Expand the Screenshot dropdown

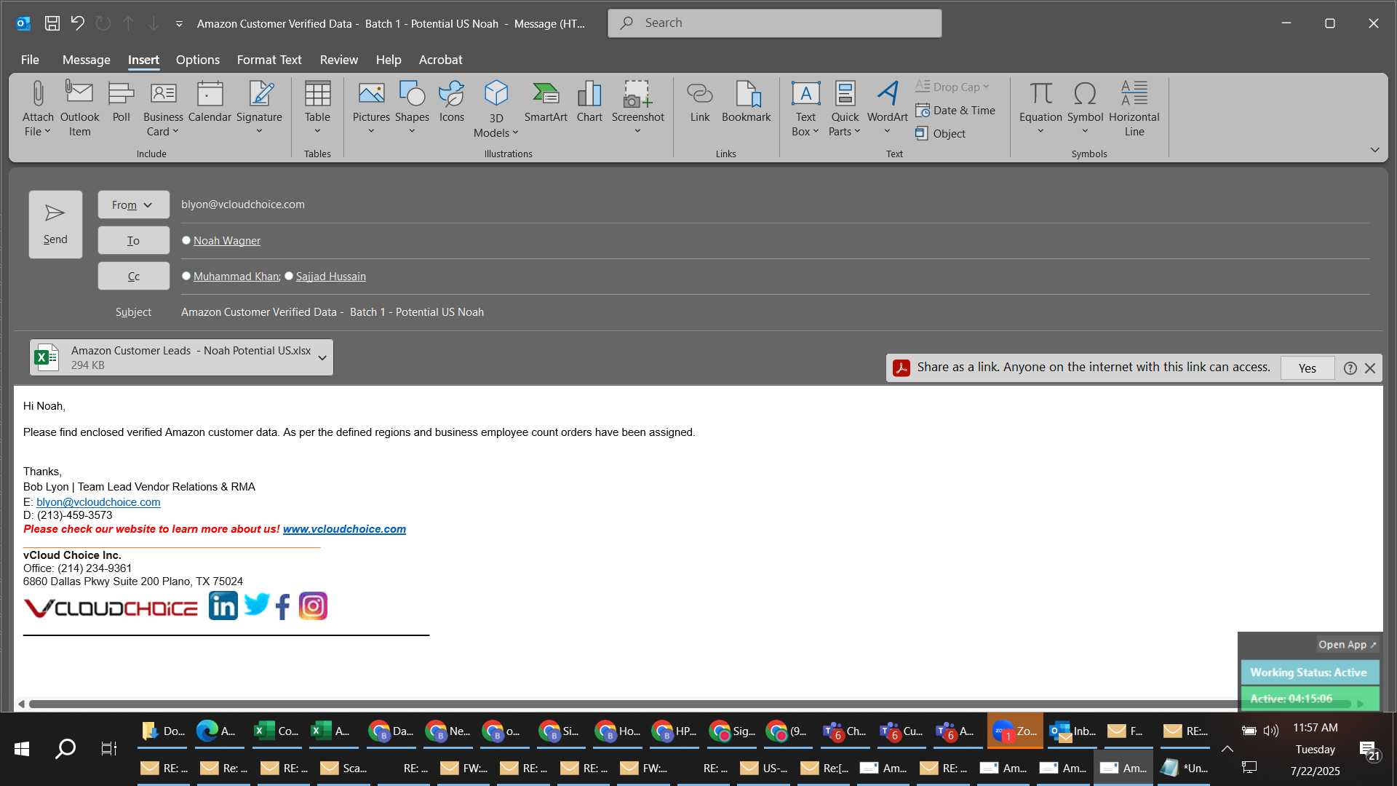coord(637,132)
